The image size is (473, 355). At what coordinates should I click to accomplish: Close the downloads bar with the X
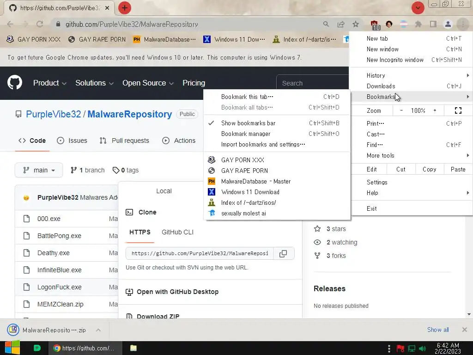coord(465,330)
